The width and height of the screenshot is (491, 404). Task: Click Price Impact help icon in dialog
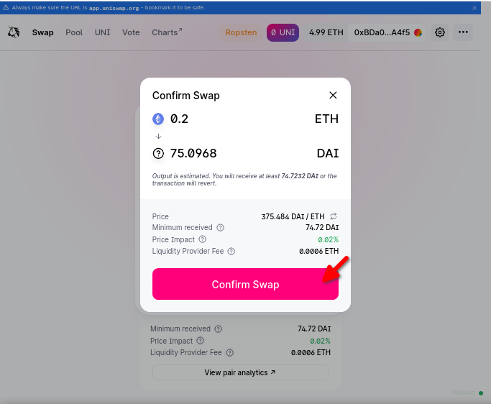pyautogui.click(x=203, y=239)
